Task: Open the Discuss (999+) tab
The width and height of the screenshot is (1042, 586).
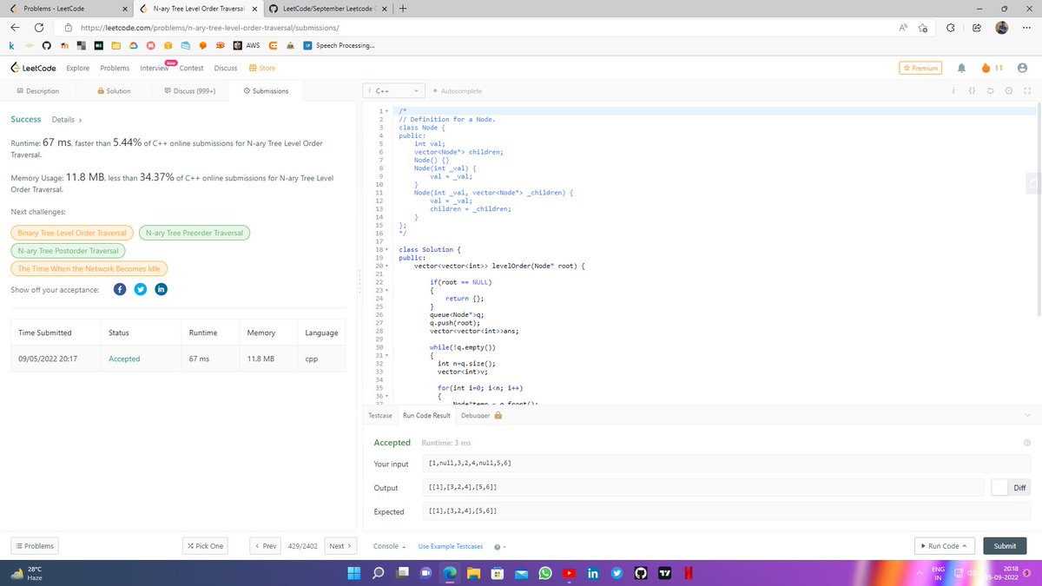Action: [189, 91]
